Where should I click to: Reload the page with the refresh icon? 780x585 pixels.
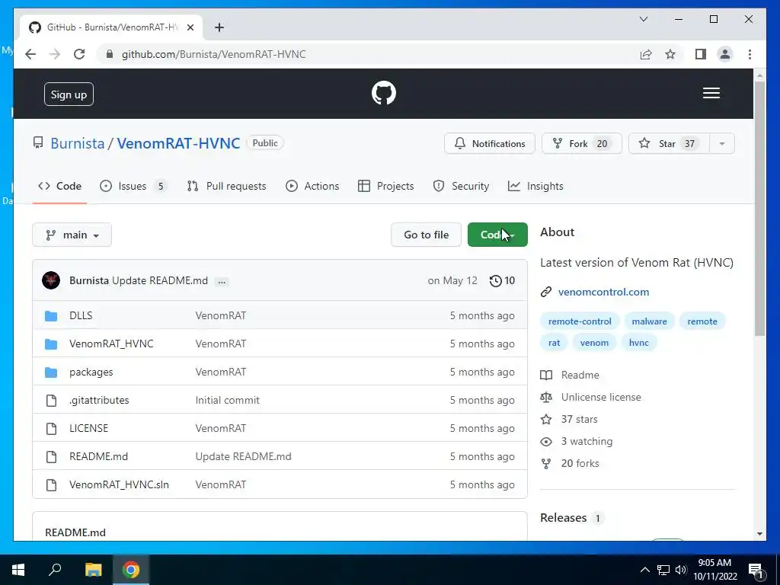(x=79, y=54)
